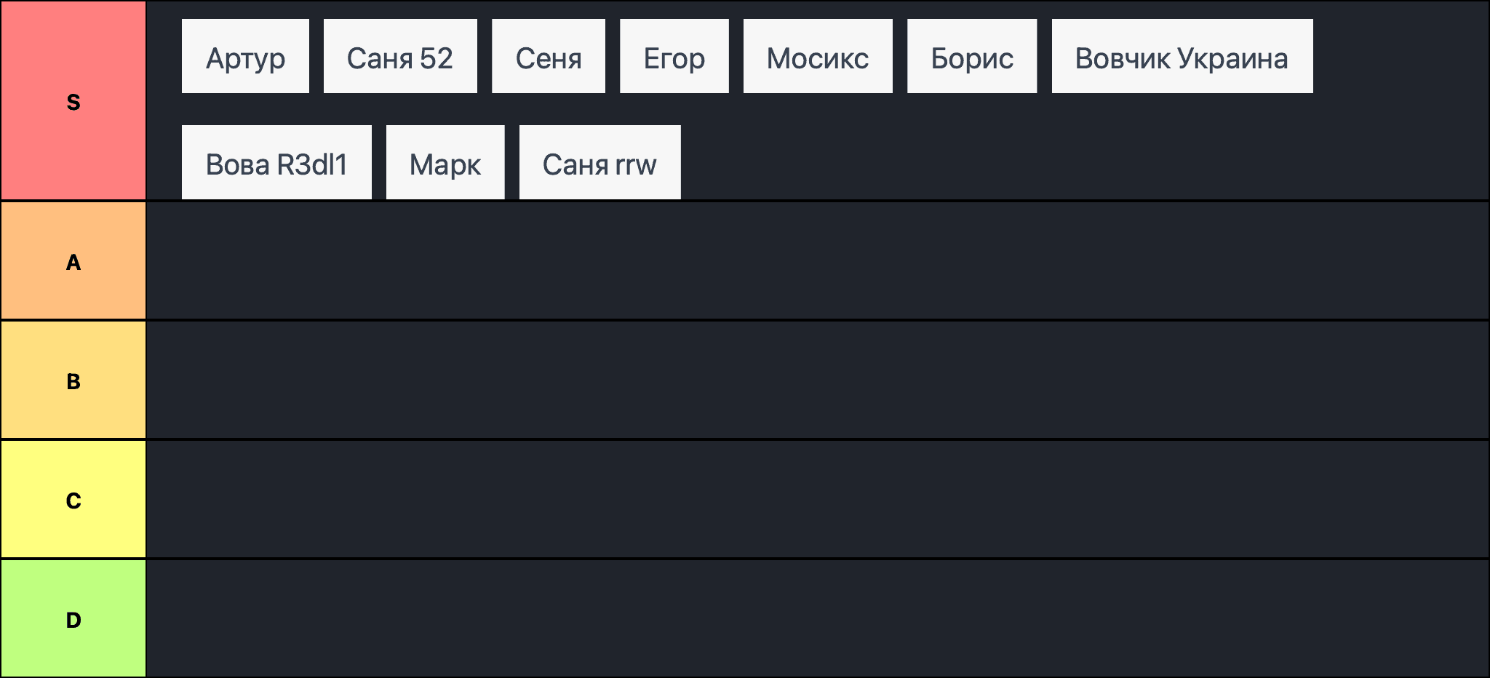
Task: Click the orange A tier label
Action: tap(73, 261)
